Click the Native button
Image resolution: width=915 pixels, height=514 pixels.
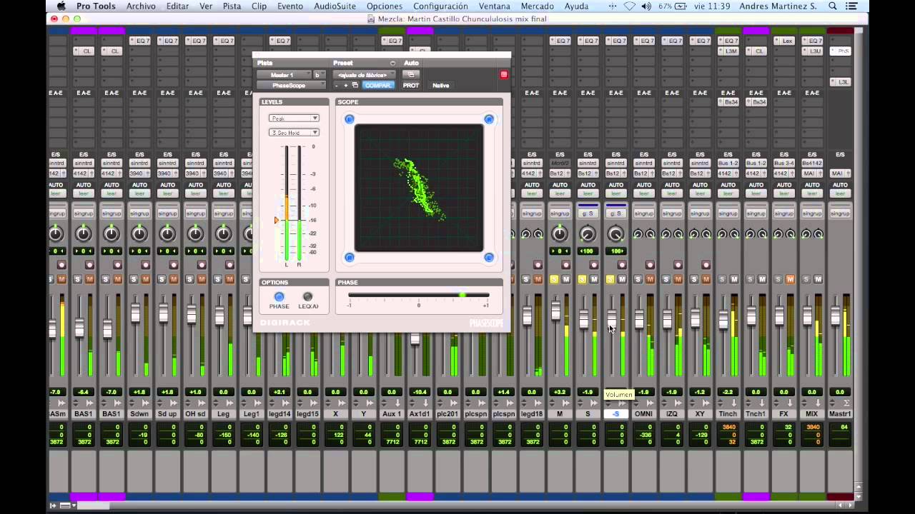point(441,86)
